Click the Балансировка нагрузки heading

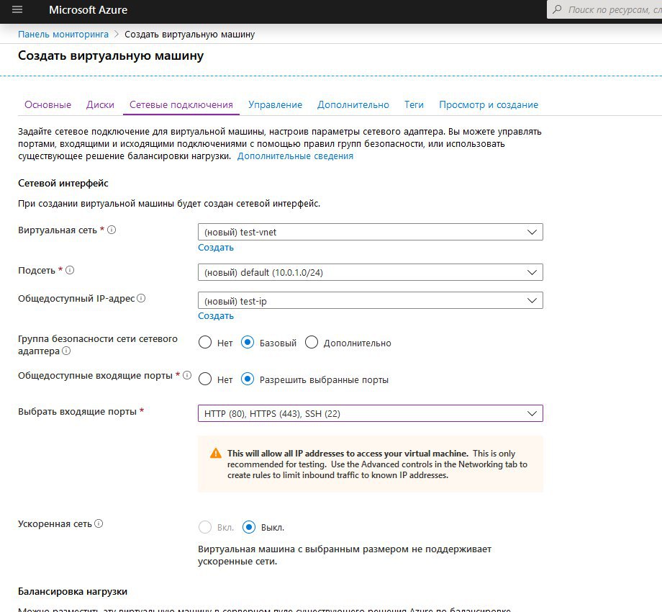[73, 591]
